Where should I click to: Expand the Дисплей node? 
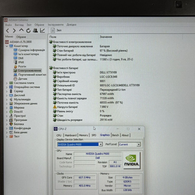[x=7, y=95]
